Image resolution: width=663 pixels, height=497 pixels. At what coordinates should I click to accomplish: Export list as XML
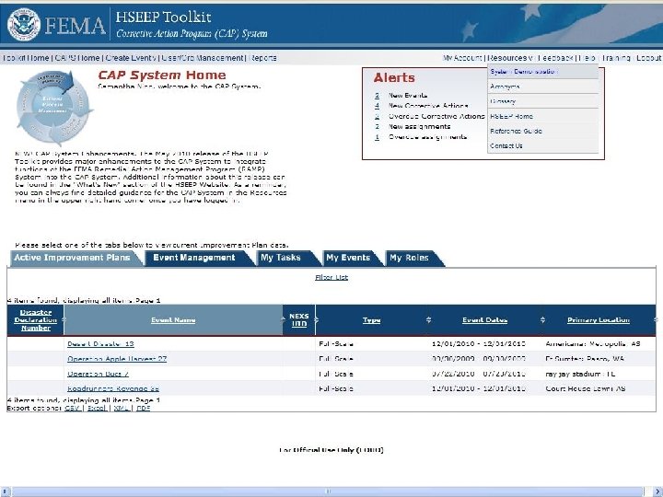[x=122, y=409]
